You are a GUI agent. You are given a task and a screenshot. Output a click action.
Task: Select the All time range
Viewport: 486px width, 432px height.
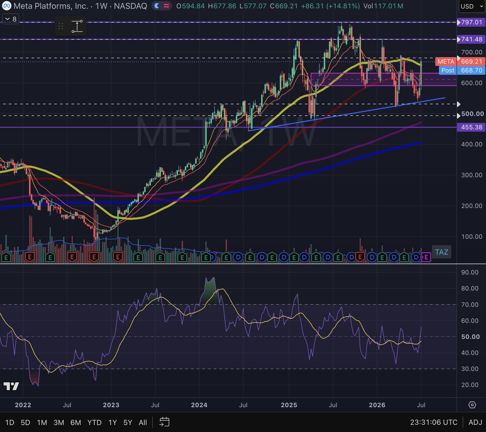click(x=143, y=422)
